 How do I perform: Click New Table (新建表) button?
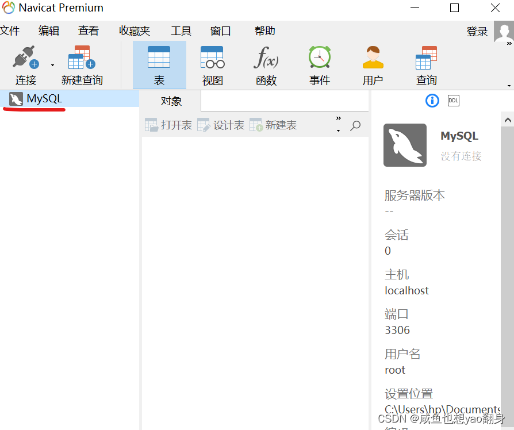coord(273,125)
